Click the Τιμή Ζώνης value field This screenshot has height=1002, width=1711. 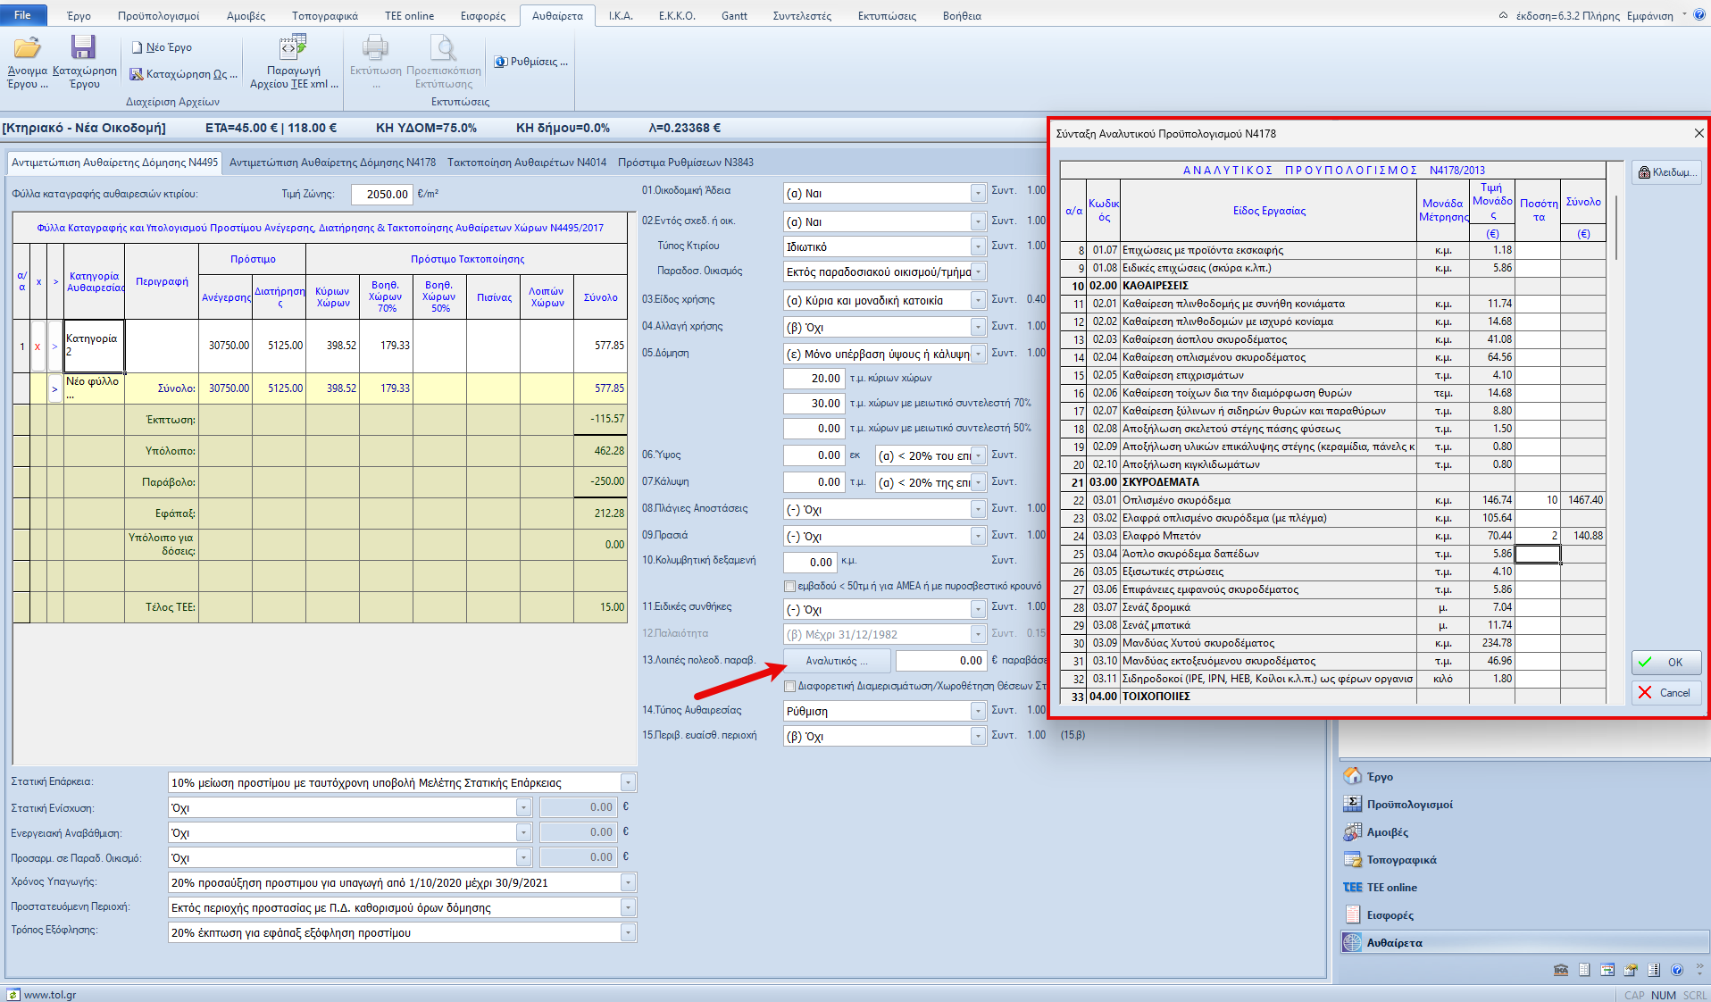coord(382,195)
